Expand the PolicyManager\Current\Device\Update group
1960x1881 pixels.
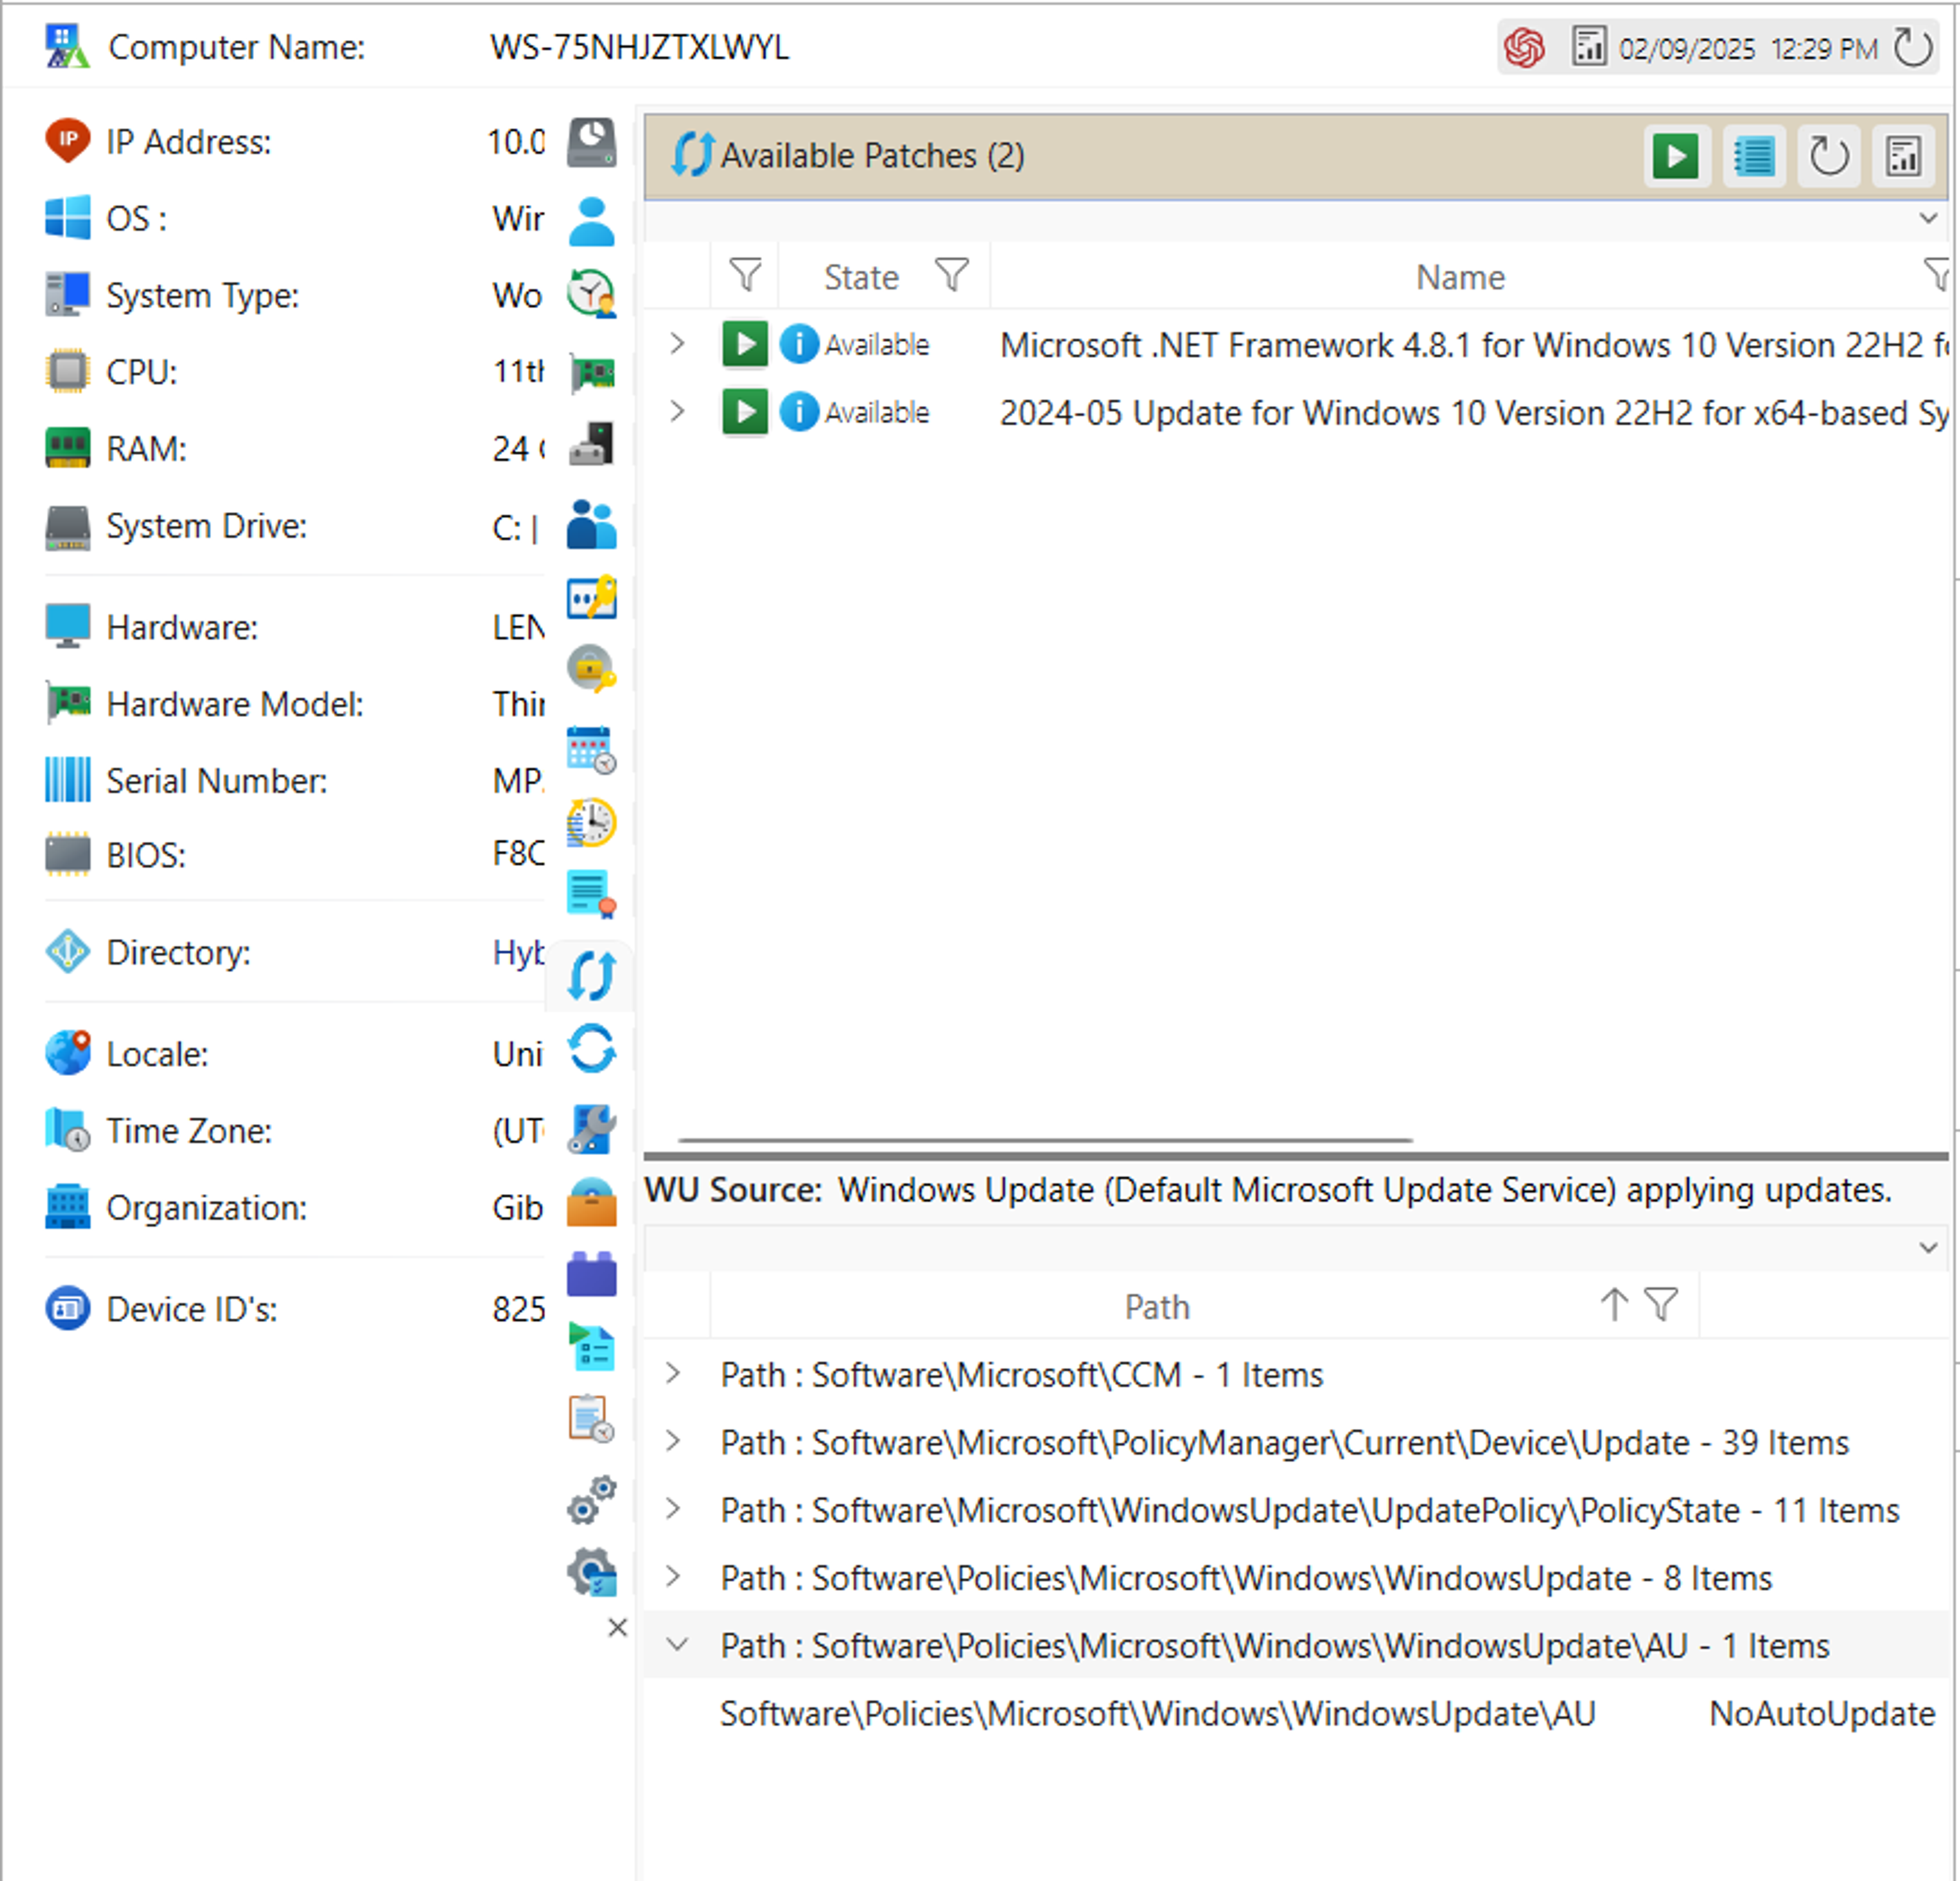coord(673,1441)
